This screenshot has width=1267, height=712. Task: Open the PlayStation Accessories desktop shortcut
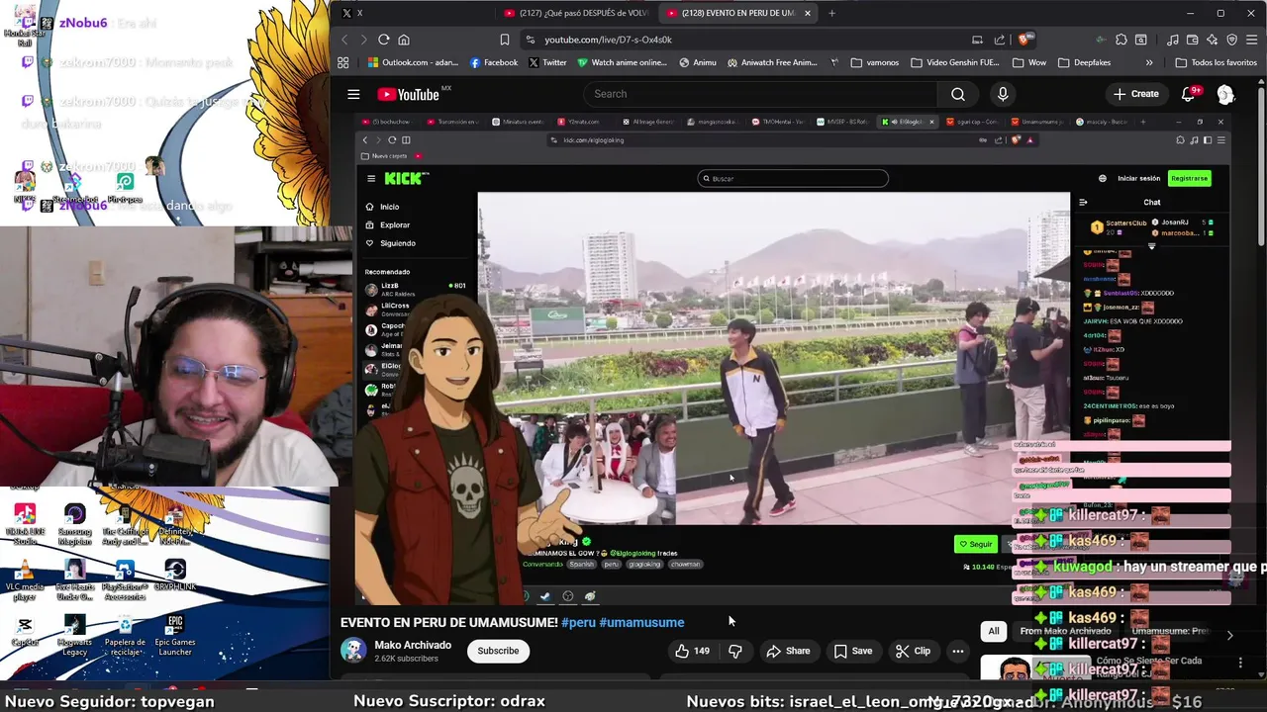point(125,580)
